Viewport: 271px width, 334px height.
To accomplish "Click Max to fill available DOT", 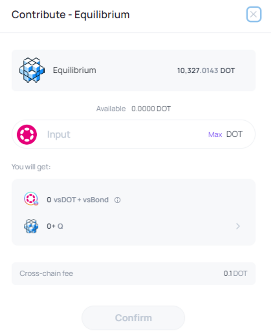I will click(x=215, y=135).
